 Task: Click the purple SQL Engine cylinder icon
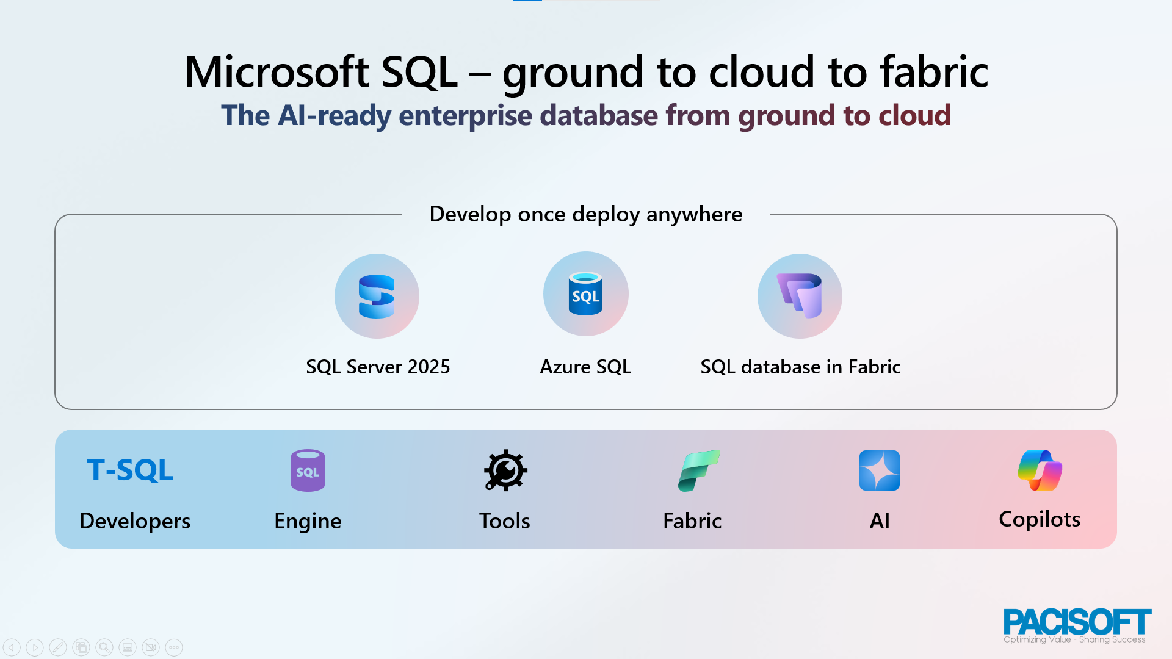pyautogui.click(x=308, y=470)
